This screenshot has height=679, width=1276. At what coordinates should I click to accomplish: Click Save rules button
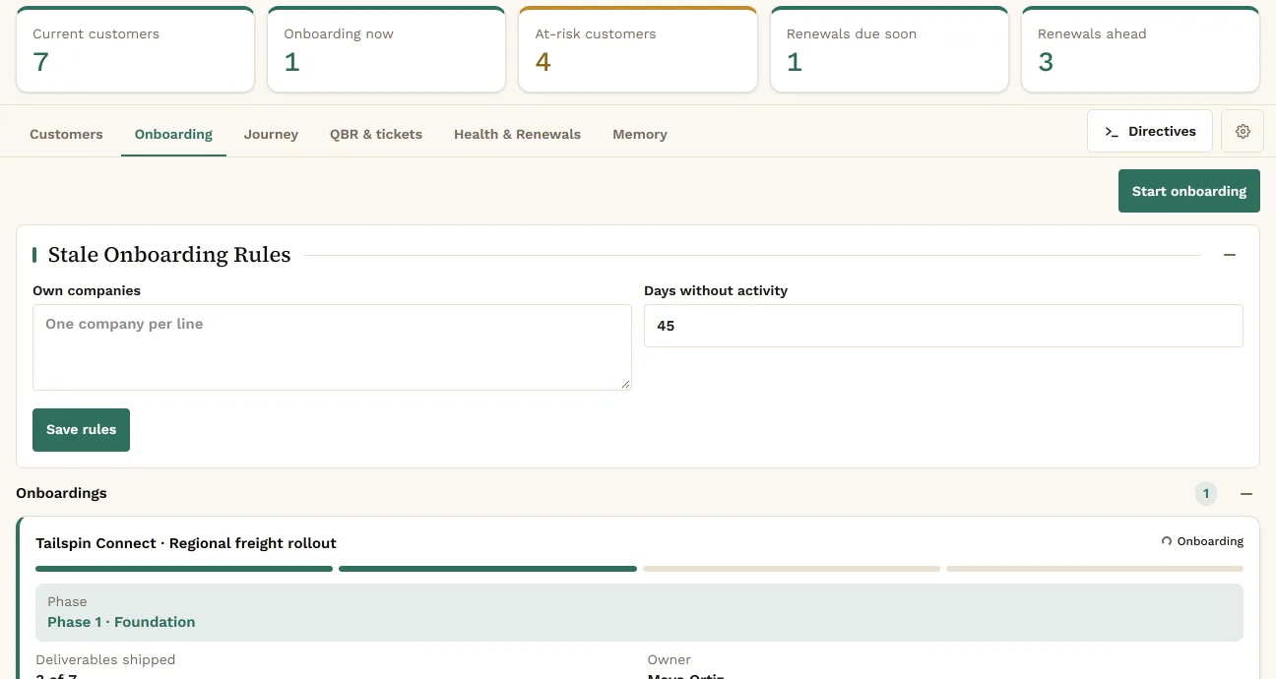(x=81, y=430)
